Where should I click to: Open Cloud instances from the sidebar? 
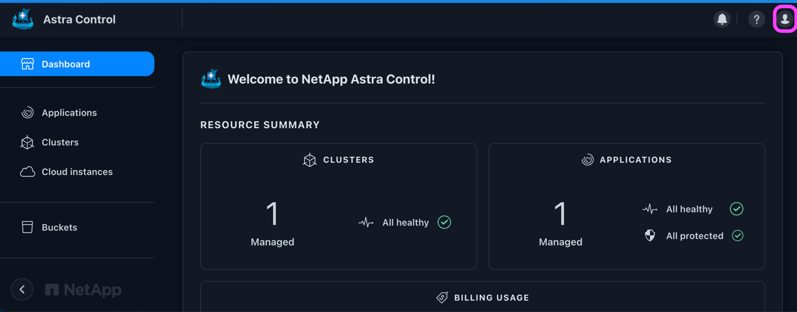77,172
